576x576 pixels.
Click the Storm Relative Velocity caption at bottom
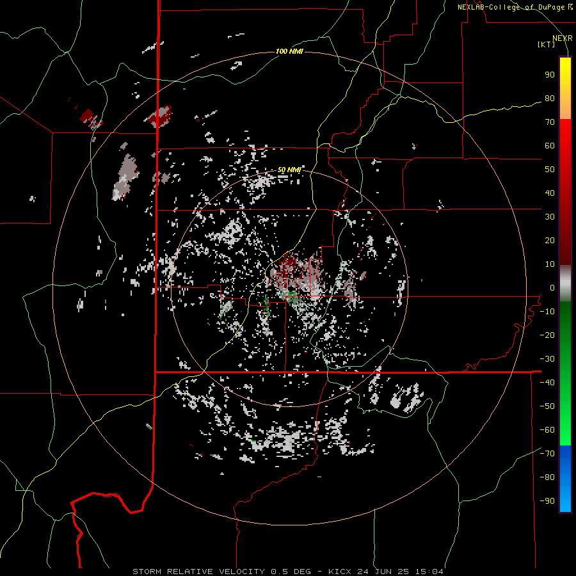coord(287,572)
